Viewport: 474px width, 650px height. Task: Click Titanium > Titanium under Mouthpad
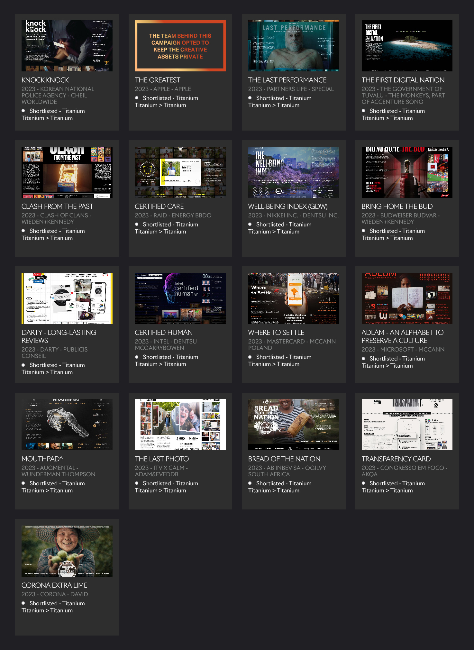pyautogui.click(x=47, y=490)
